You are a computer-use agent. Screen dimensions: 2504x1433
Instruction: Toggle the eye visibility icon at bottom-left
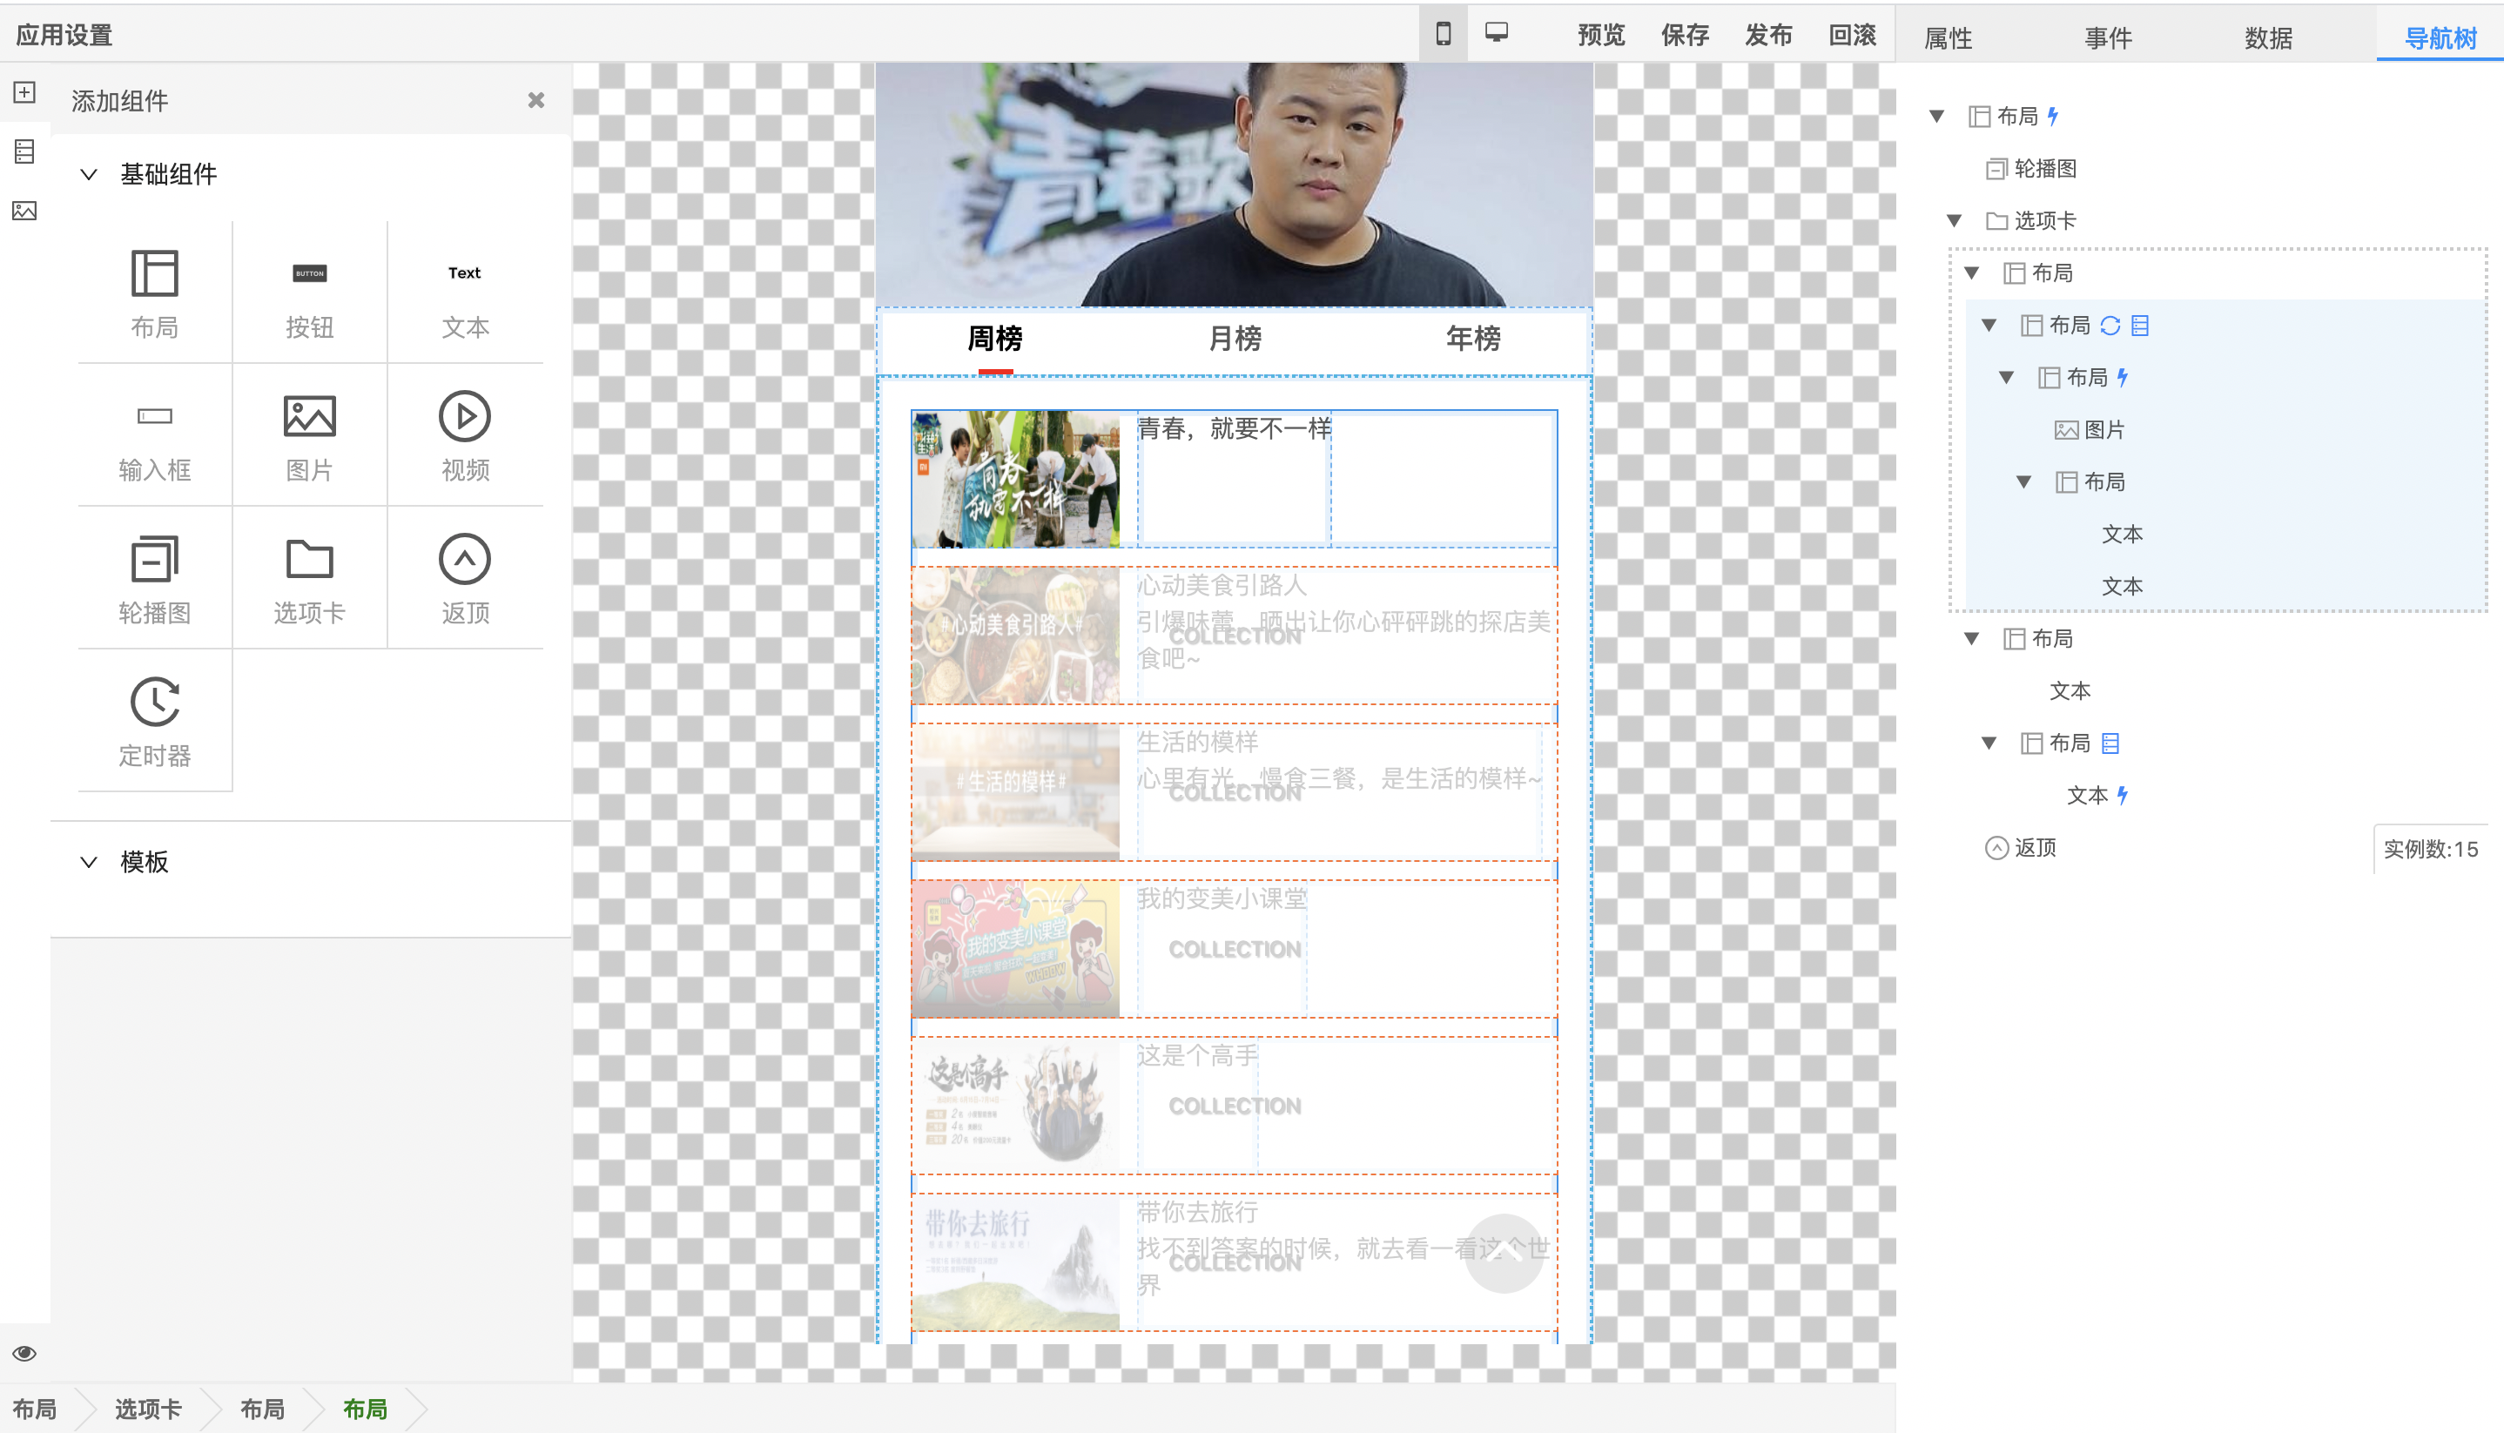[24, 1353]
